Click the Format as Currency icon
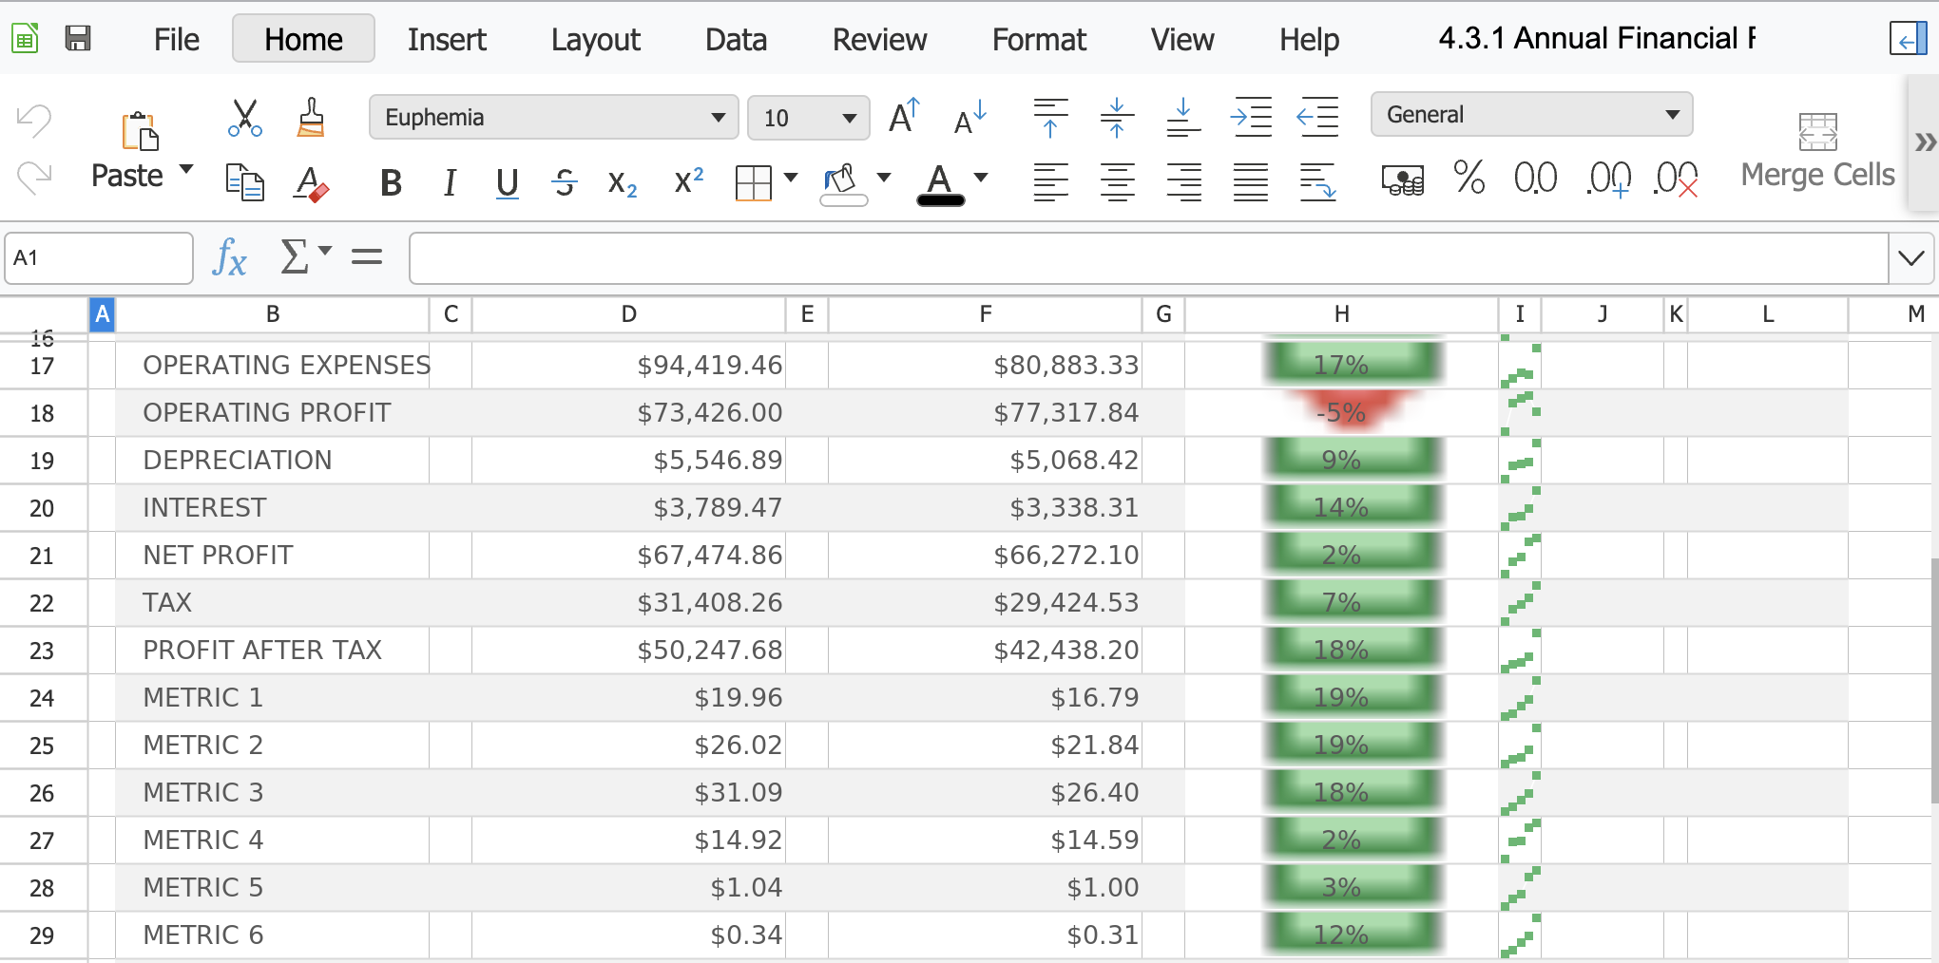 click(x=1402, y=179)
